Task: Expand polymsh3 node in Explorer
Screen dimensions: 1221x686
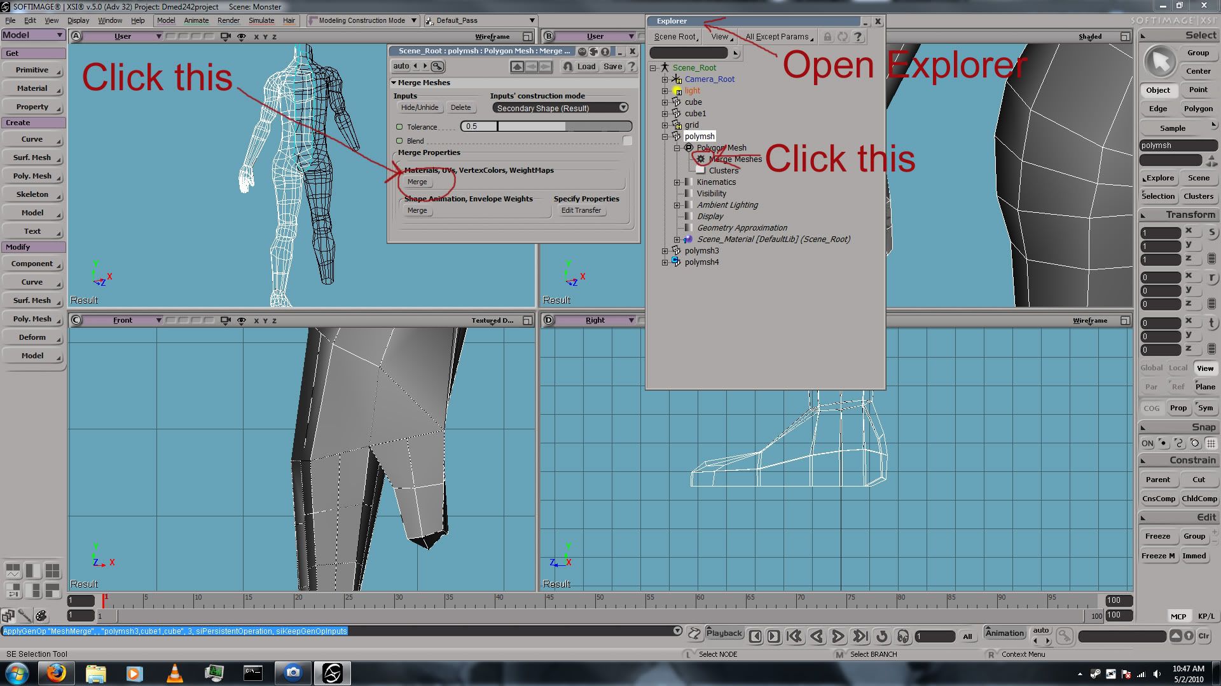Action: [665, 251]
